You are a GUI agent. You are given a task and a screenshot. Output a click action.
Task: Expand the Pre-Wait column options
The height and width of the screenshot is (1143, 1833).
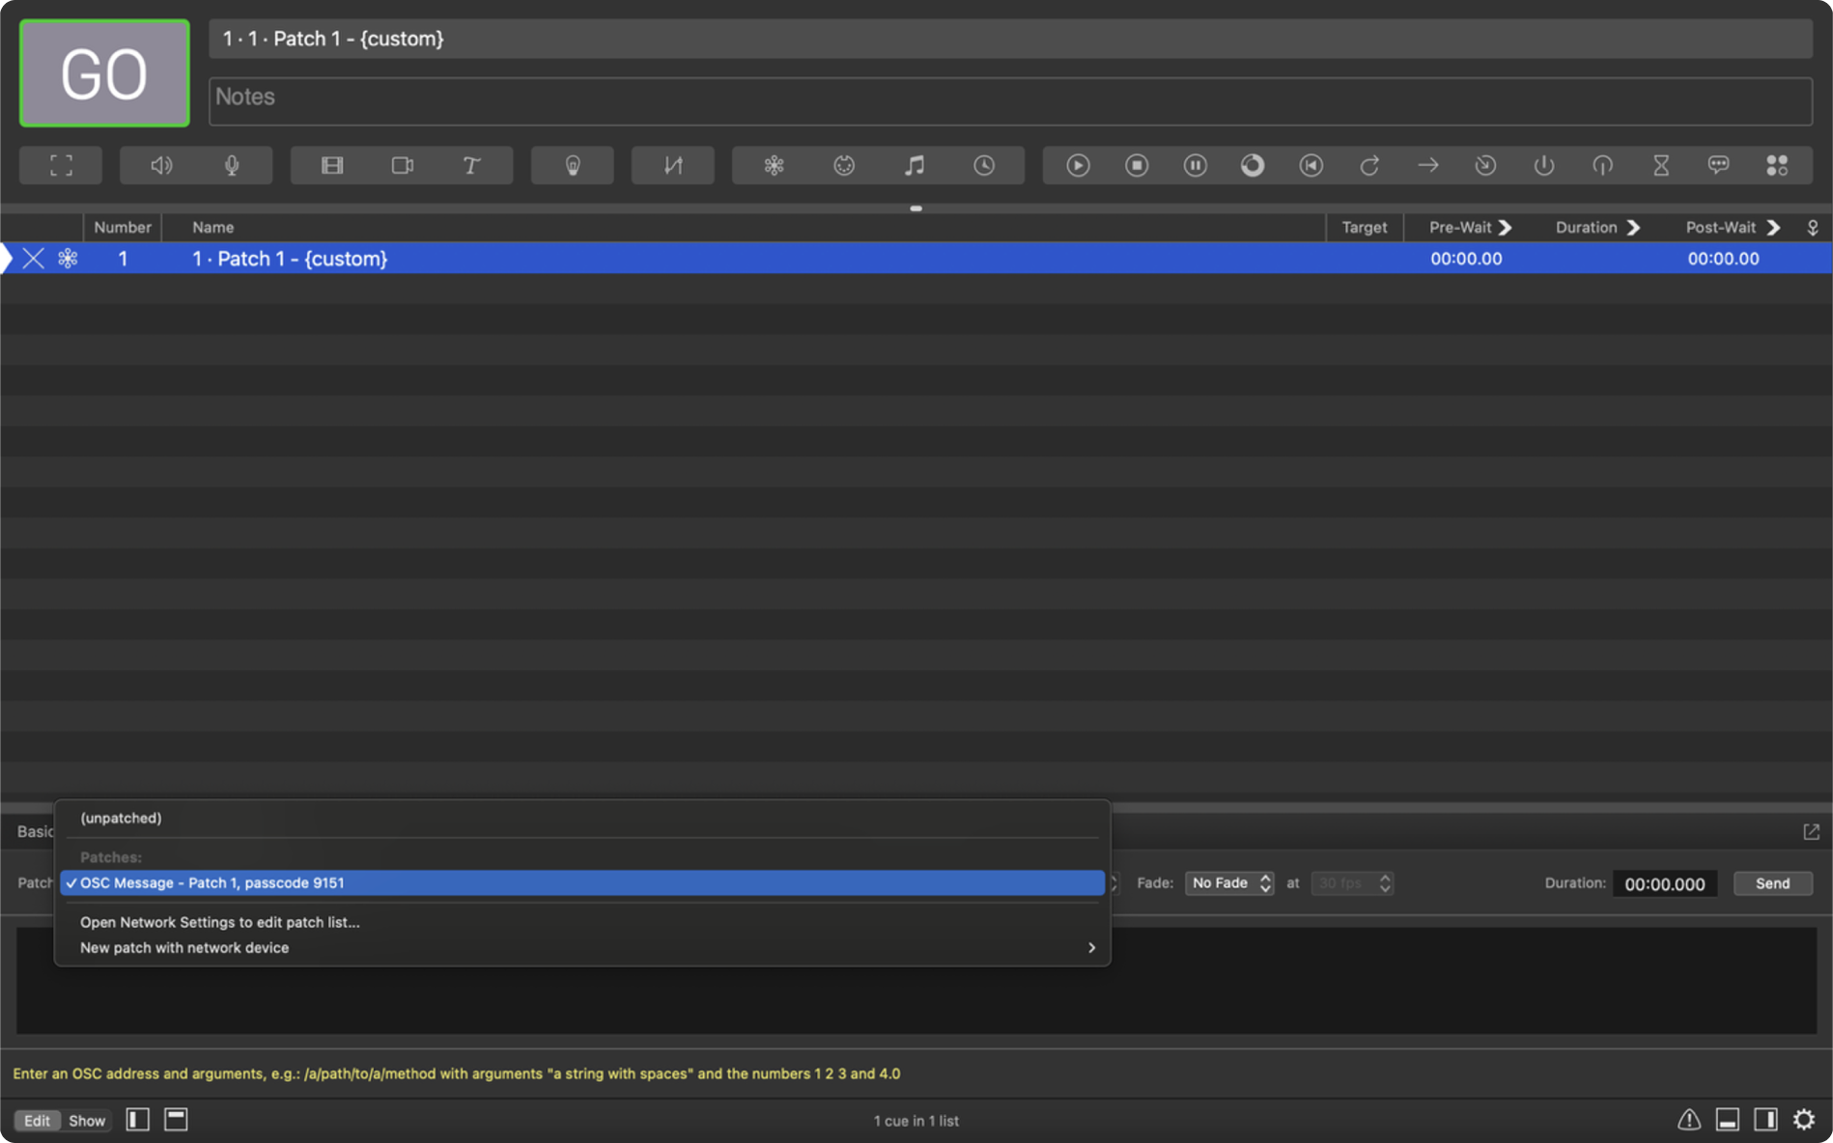(x=1507, y=227)
